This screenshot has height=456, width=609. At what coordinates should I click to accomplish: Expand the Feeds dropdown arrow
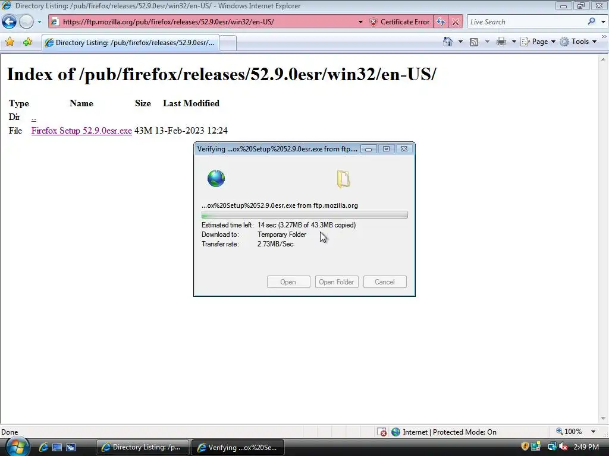click(487, 42)
